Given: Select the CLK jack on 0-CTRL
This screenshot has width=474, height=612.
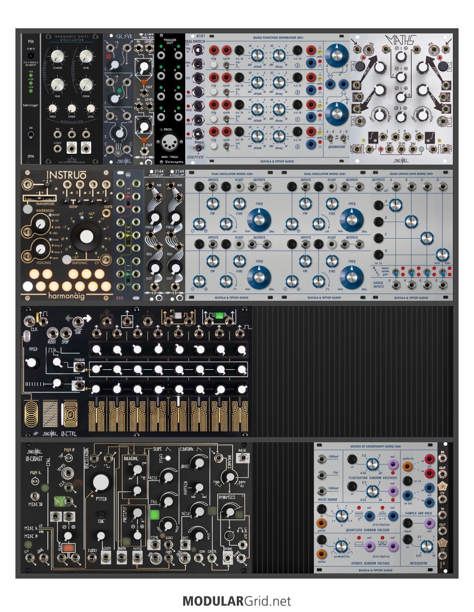Looking at the screenshot, I should click(x=28, y=321).
